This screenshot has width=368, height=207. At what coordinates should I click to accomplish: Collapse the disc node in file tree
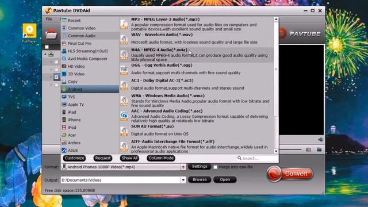(x=45, y=54)
